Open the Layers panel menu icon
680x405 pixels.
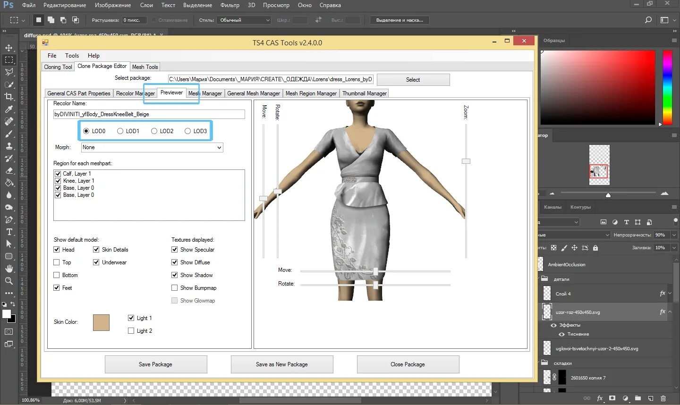click(x=674, y=207)
